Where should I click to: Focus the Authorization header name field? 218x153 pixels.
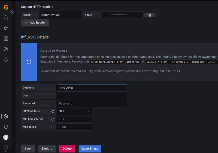(60, 15)
